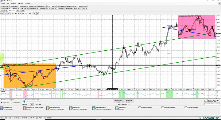Switch timeframe to D1

26,14
